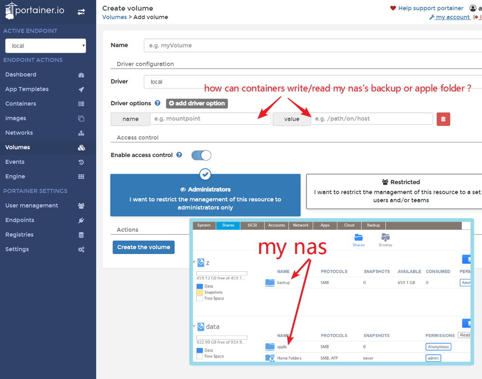Switch to the NAS System tab
Screen dimensions: 482x379
point(204,225)
